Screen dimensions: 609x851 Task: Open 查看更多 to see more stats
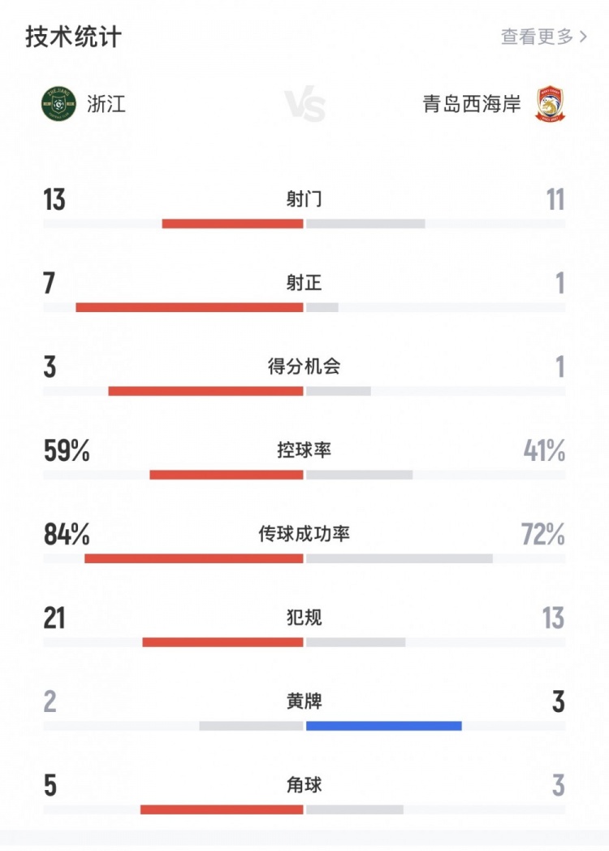[537, 37]
